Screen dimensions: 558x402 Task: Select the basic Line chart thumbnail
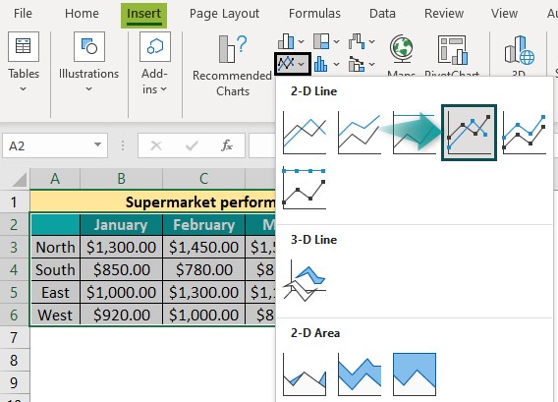coord(305,133)
